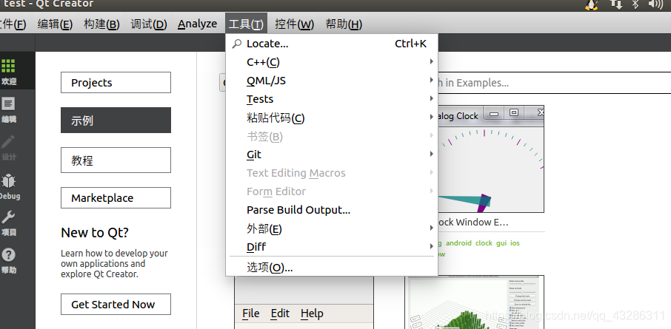671x329 pixels.
Task: Expand the QML/JS submenu arrow
Action: click(x=431, y=81)
